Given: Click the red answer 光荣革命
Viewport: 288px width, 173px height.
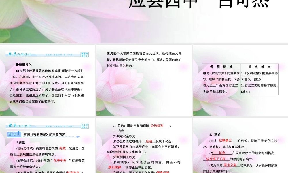Looking at the screenshot, I should 60,161.
